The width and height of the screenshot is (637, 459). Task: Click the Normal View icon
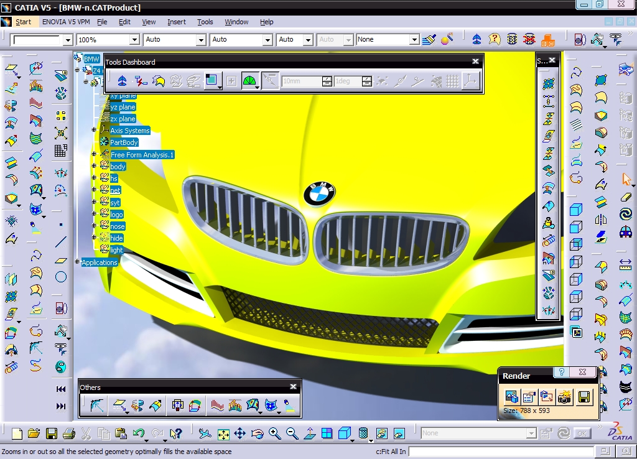point(309,433)
